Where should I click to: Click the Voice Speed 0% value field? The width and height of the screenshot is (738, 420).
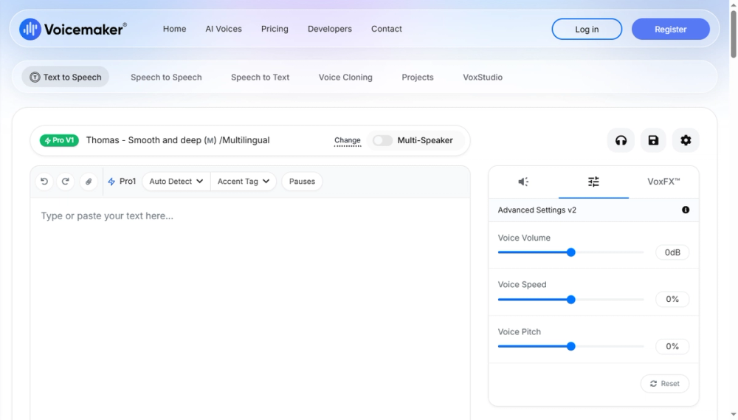point(672,299)
